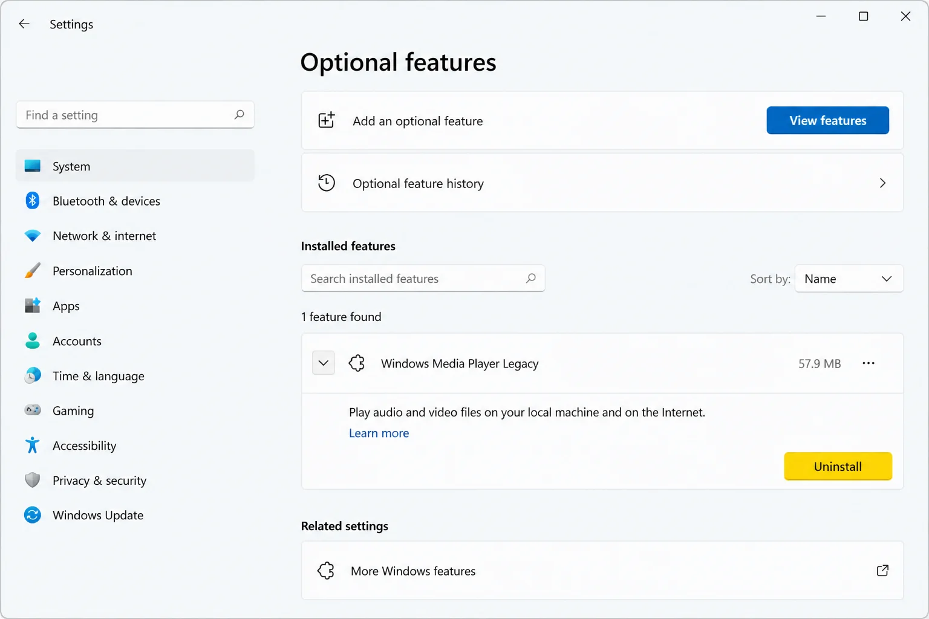The width and height of the screenshot is (929, 619).
Task: Open the Personalization section
Action: coord(135,271)
